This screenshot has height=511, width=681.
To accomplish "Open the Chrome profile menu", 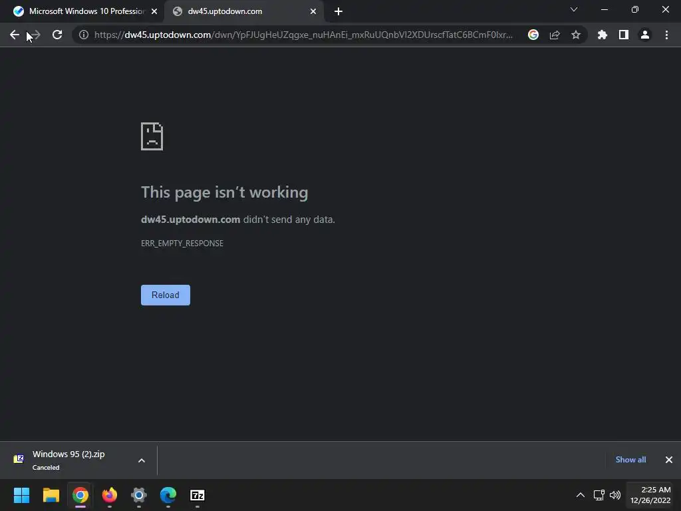I will point(645,35).
